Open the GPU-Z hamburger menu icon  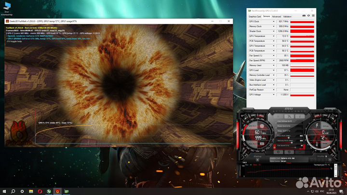coord(313,16)
